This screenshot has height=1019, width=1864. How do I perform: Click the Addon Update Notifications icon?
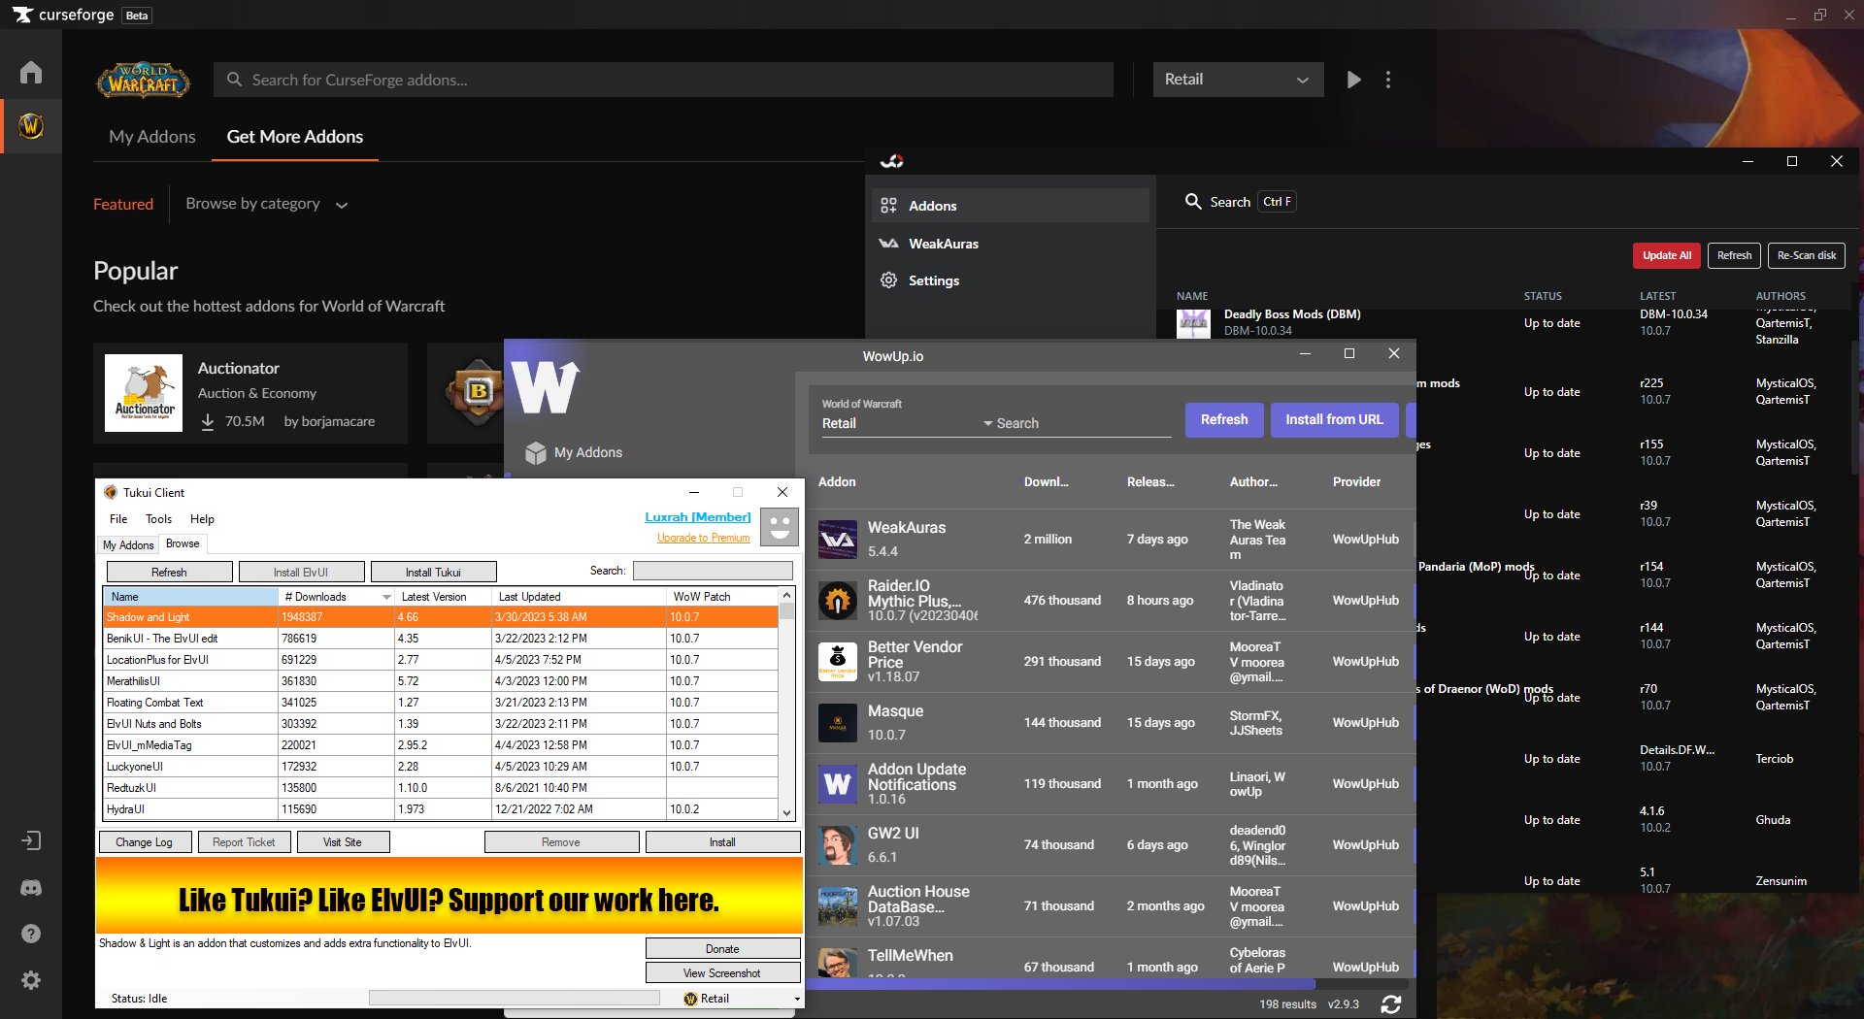(837, 784)
